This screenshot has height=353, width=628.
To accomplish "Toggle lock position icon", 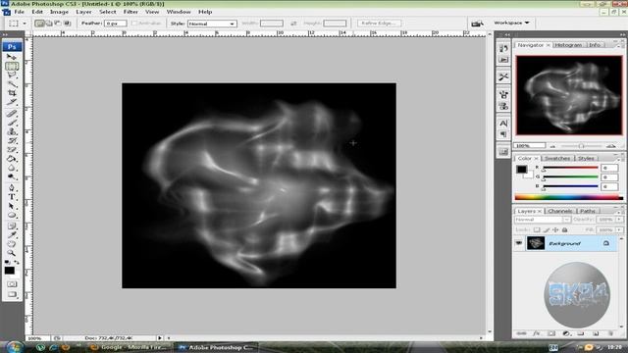I will click(555, 229).
